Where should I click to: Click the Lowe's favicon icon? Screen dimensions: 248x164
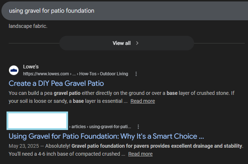point(14,70)
